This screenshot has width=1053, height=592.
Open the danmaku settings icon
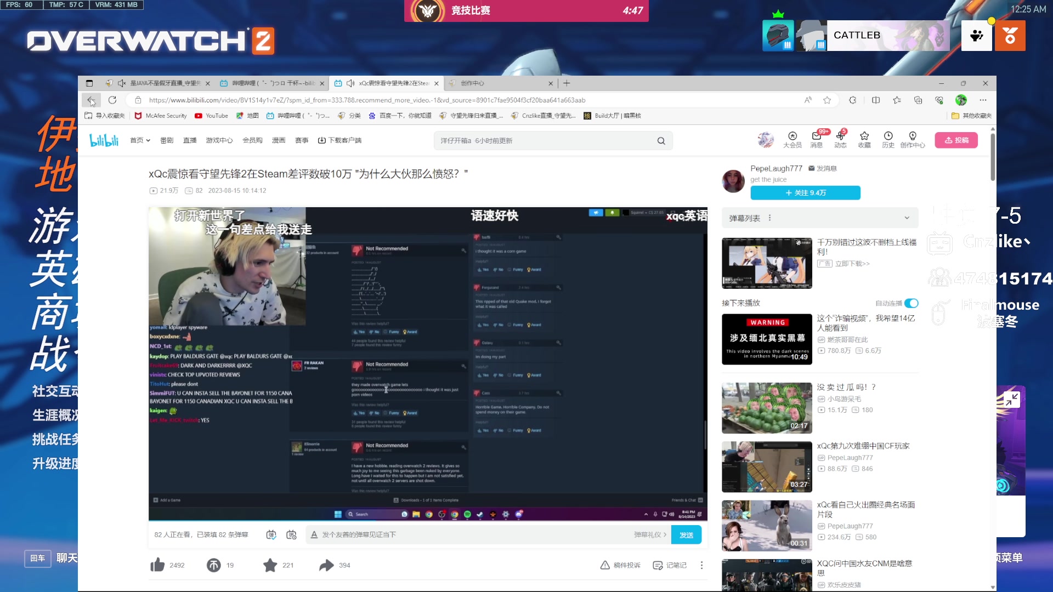(x=291, y=534)
